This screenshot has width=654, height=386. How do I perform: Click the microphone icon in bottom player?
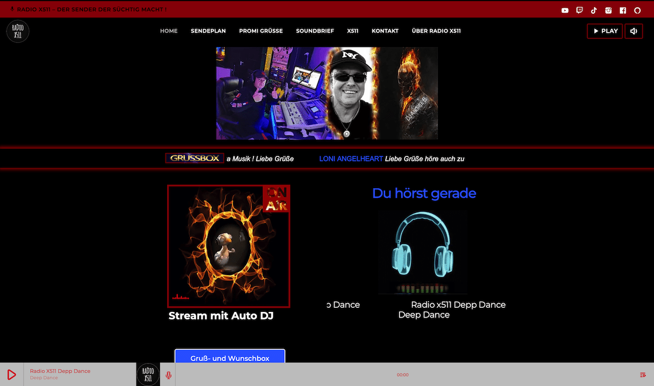point(169,375)
